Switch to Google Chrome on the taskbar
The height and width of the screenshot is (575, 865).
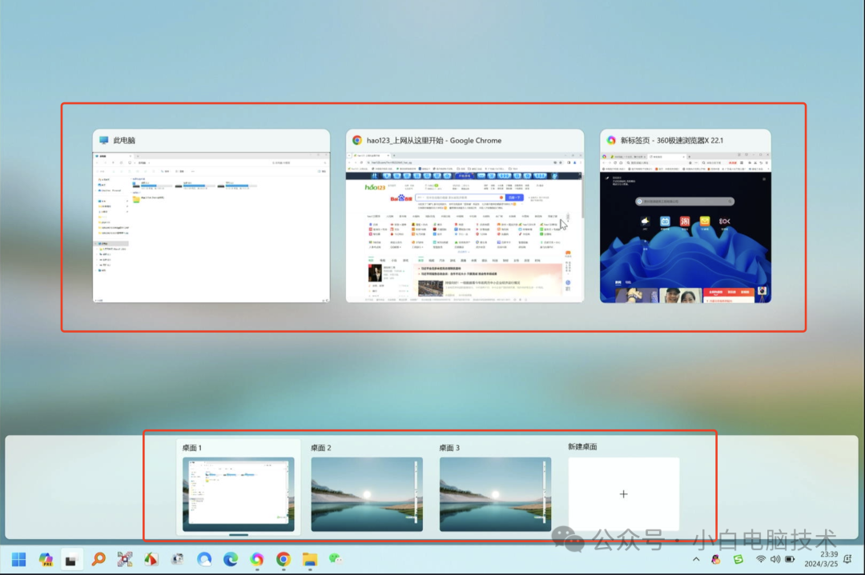coord(284,560)
